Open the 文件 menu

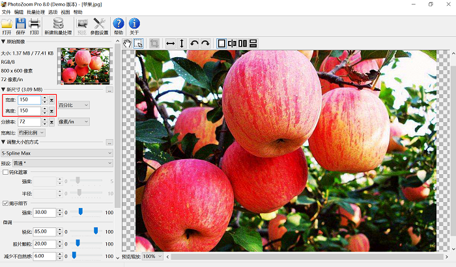[6, 12]
